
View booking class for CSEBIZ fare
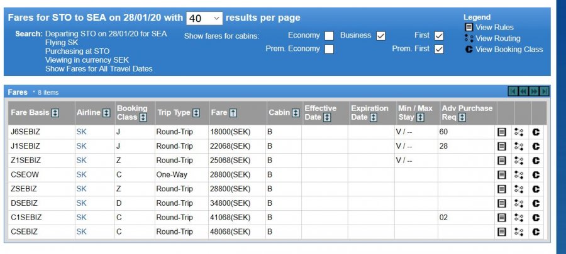(536, 232)
